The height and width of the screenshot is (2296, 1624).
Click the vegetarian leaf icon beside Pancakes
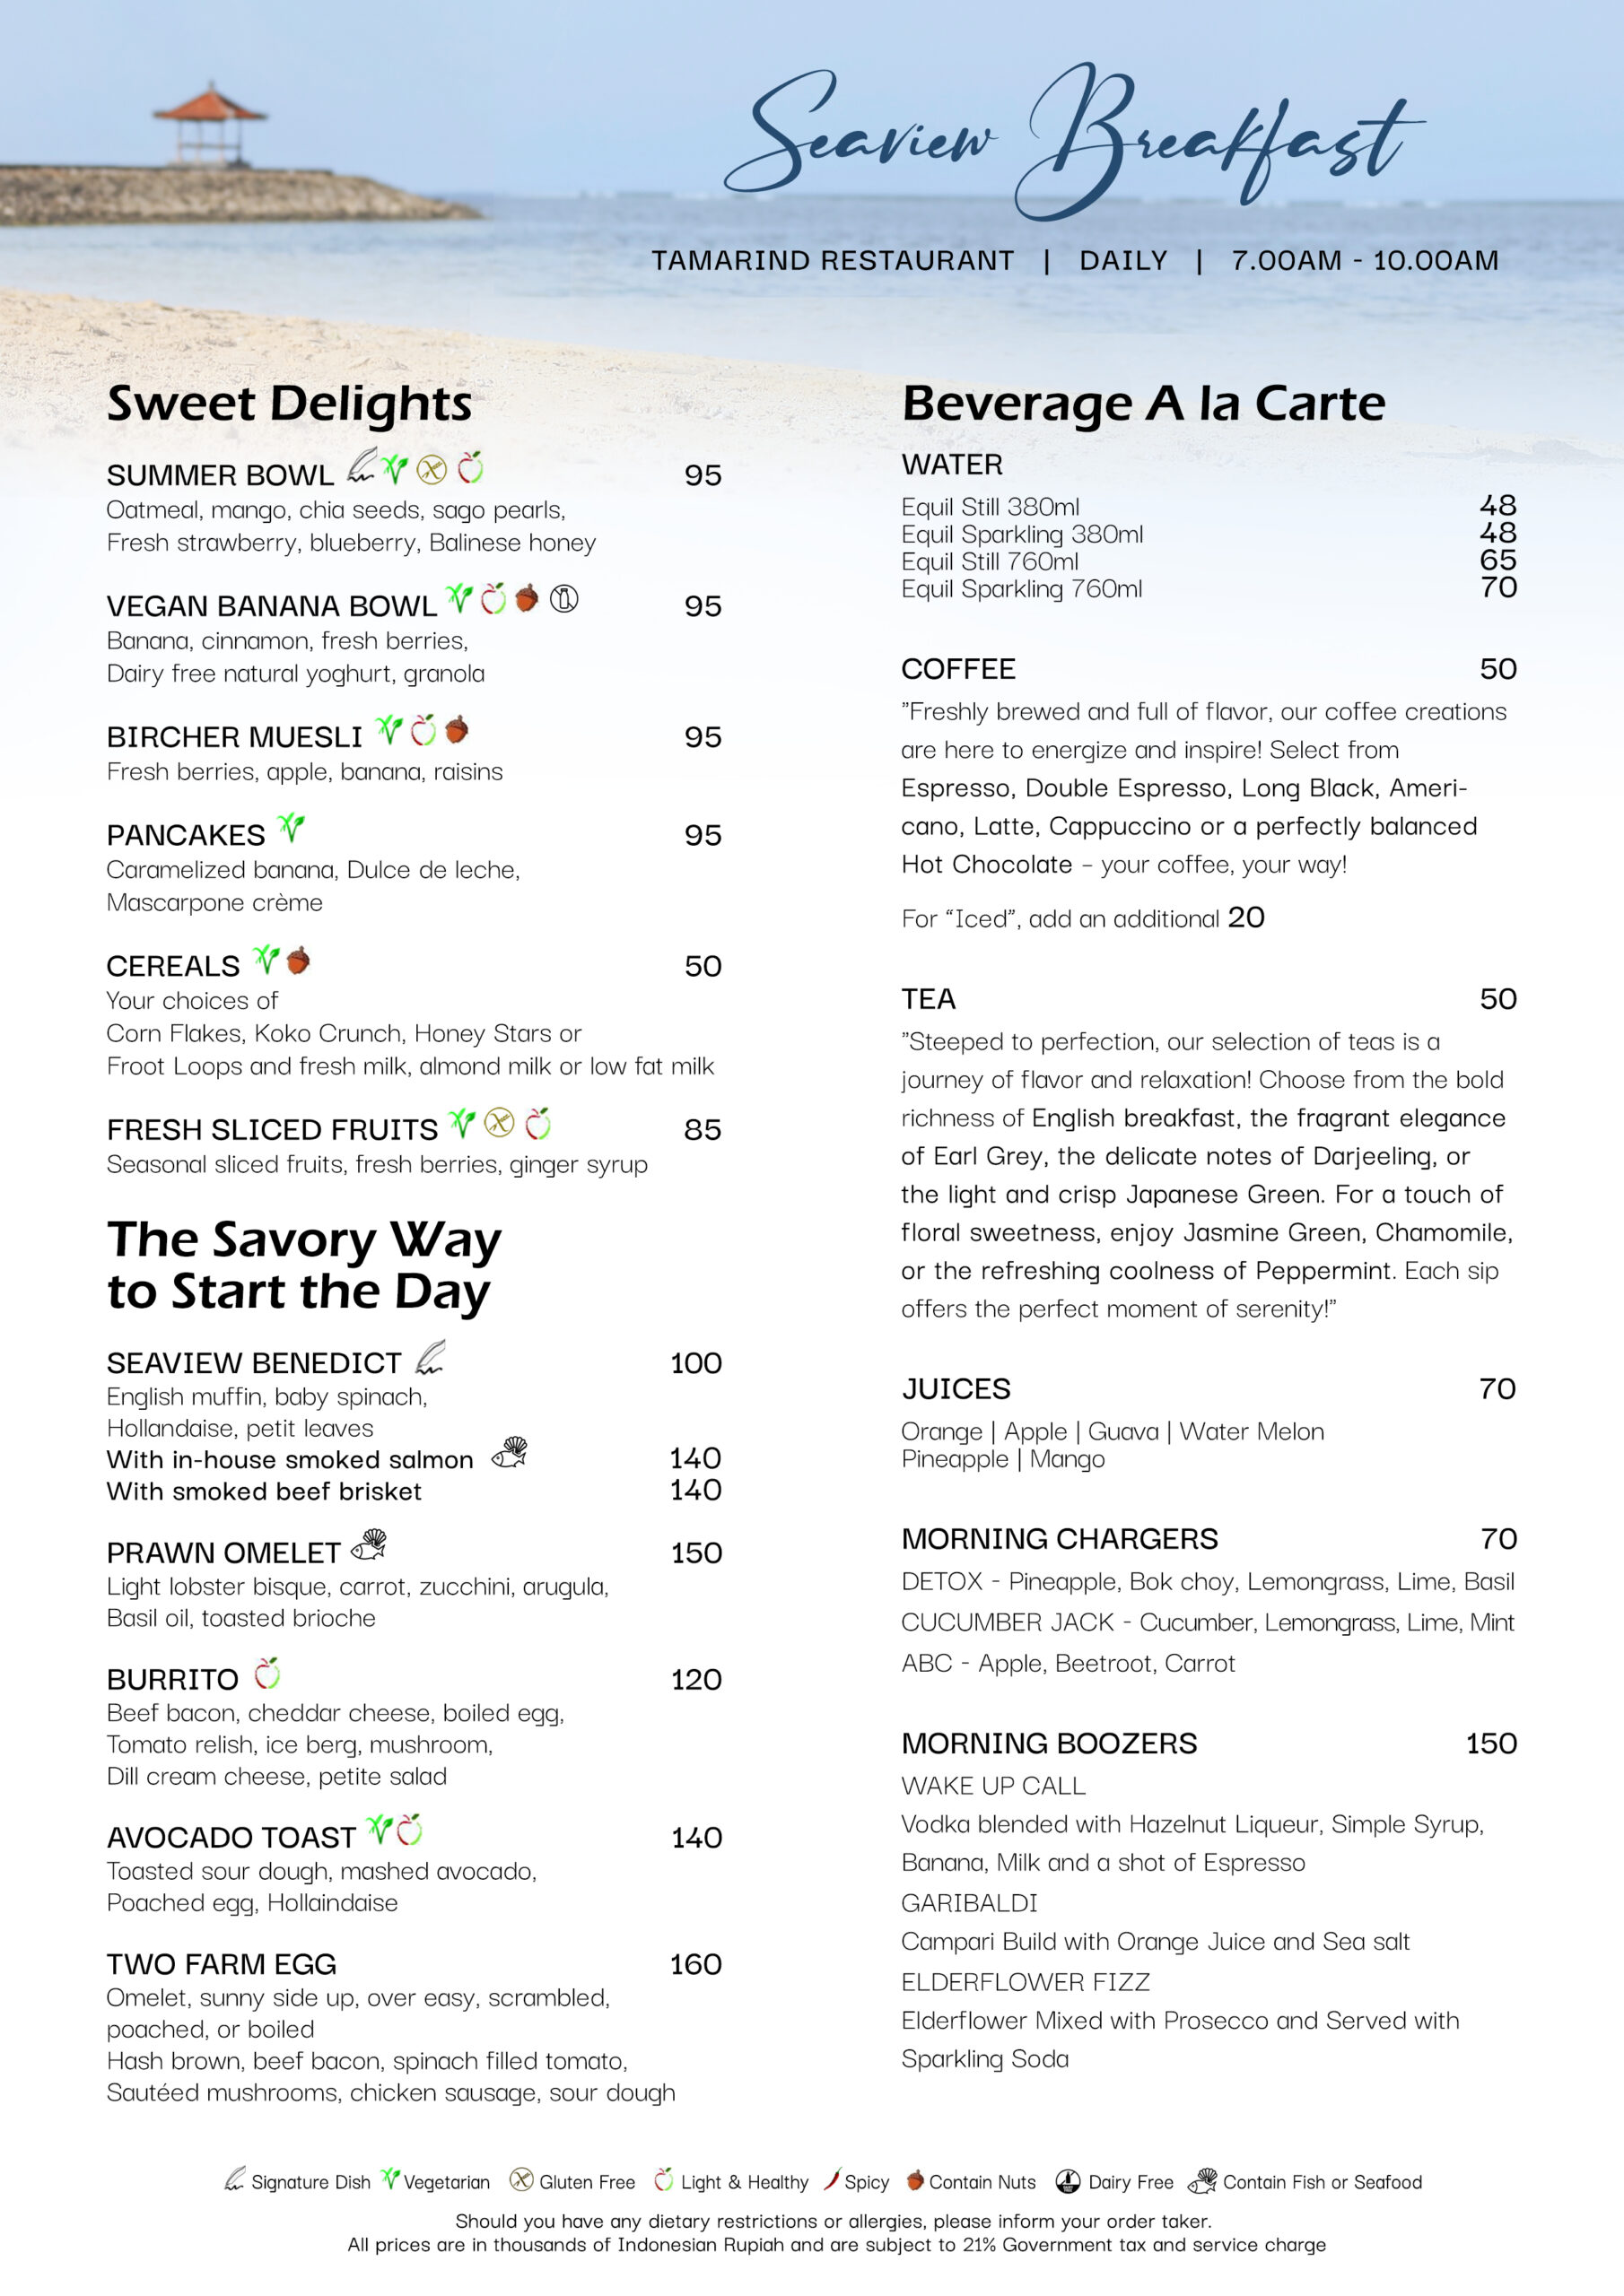pos(292,828)
